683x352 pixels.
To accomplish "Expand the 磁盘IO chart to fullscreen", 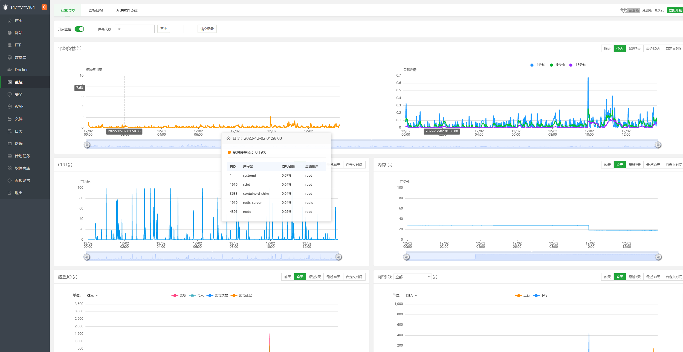I will (x=75, y=277).
